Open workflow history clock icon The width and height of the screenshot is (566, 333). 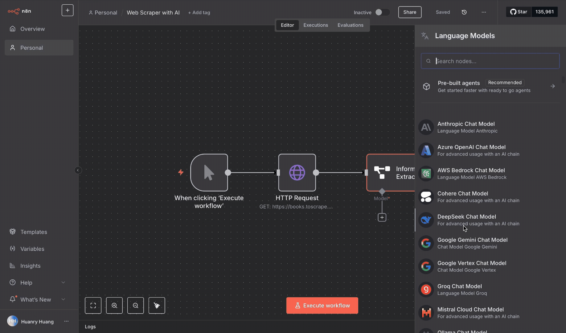[x=464, y=12]
